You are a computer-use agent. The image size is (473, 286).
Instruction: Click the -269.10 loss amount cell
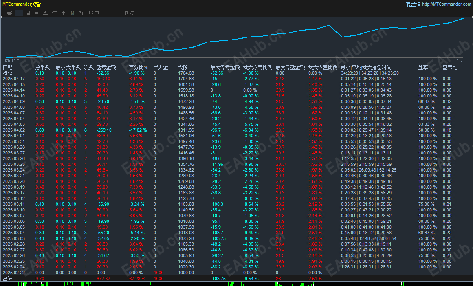pyautogui.click(x=104, y=130)
